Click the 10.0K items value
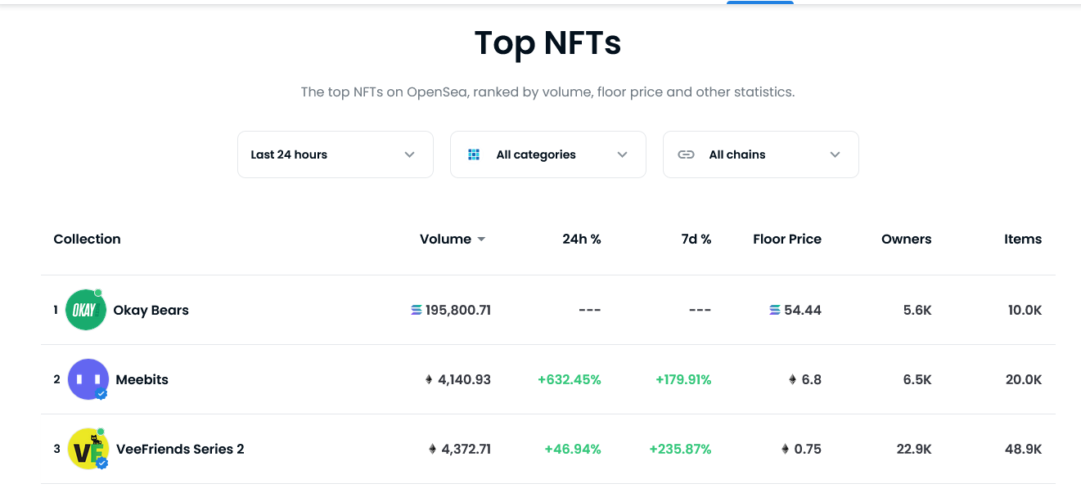Image resolution: width=1081 pixels, height=488 pixels. (x=1025, y=310)
